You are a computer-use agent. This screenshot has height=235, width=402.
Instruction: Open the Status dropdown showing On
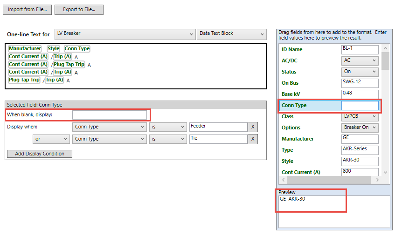[x=360, y=72]
